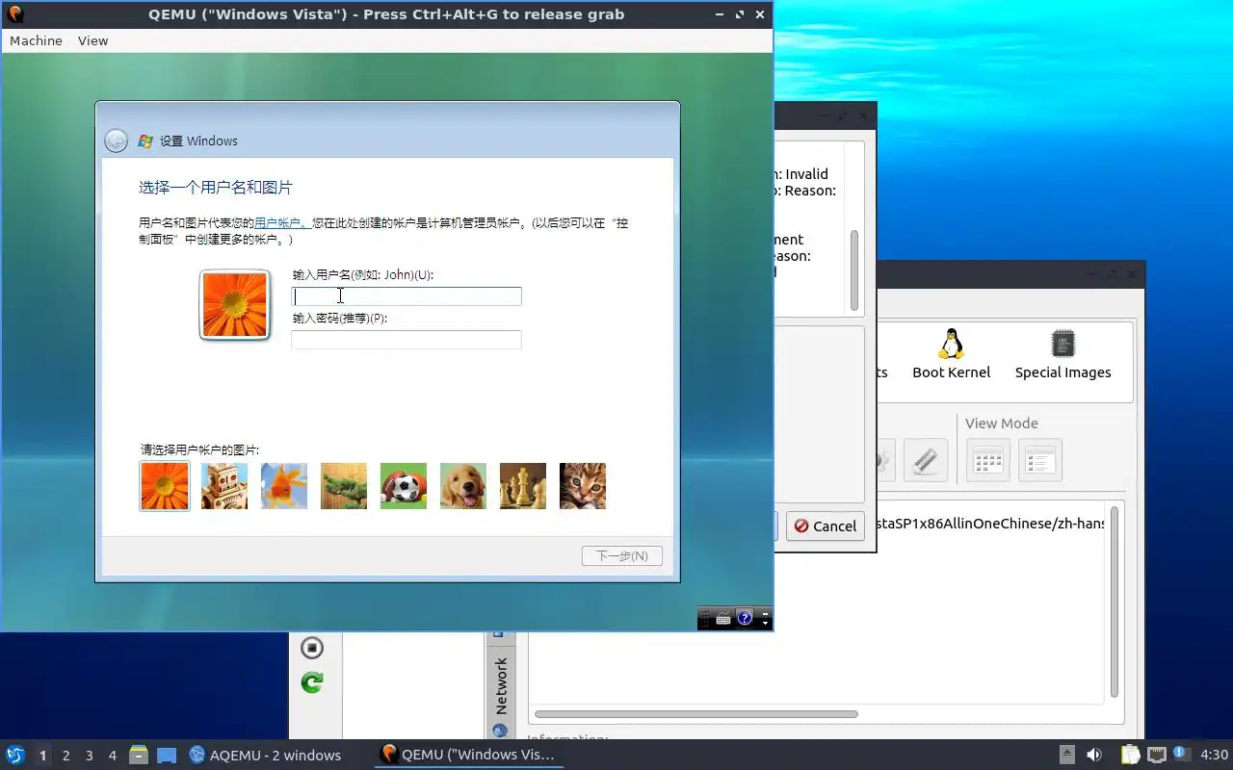Viewport: 1233px width, 770px height.
Task: Select the toy robot account picture
Action: [224, 486]
